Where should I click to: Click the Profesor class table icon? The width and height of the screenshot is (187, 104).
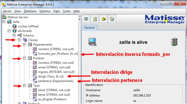(x=30, y=58)
